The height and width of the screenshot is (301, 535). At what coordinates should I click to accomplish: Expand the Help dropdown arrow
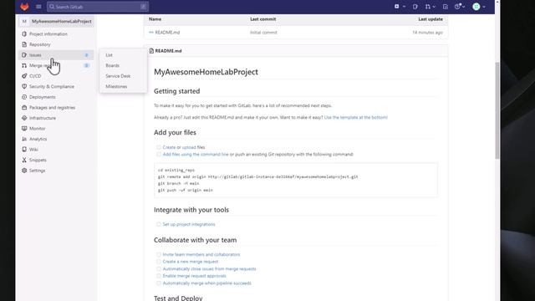464,7
